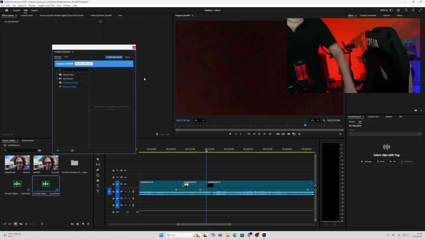Click the Discover Packs button
This screenshot has width=425, height=239.
114,57
